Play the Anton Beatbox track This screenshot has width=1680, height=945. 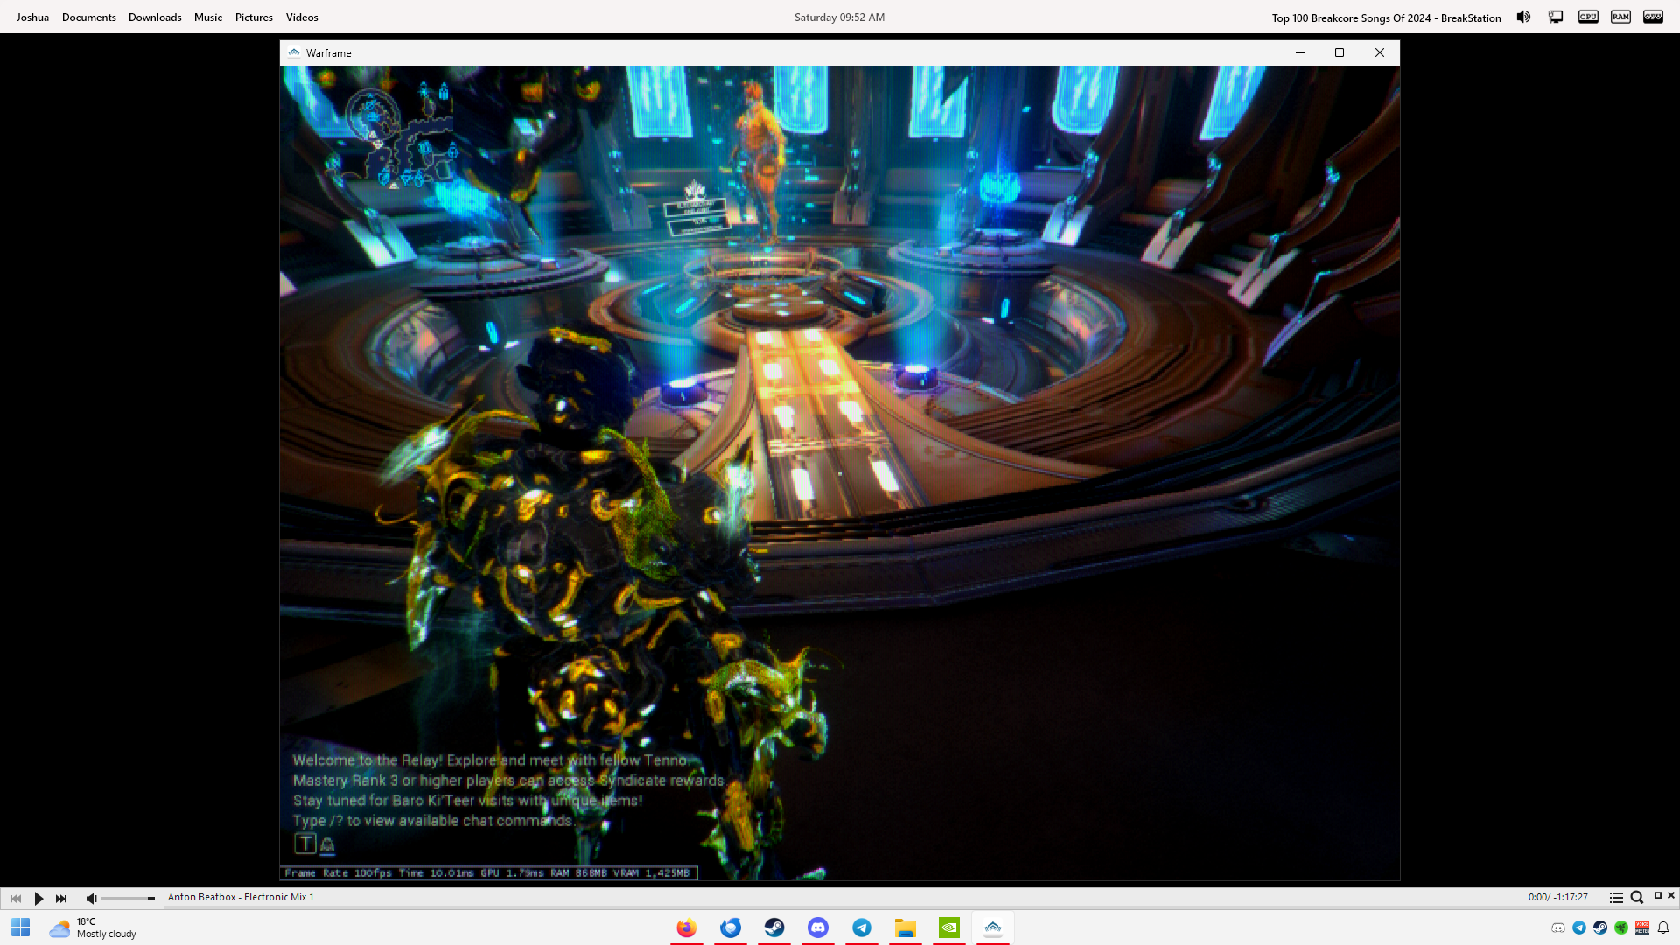[x=38, y=898]
